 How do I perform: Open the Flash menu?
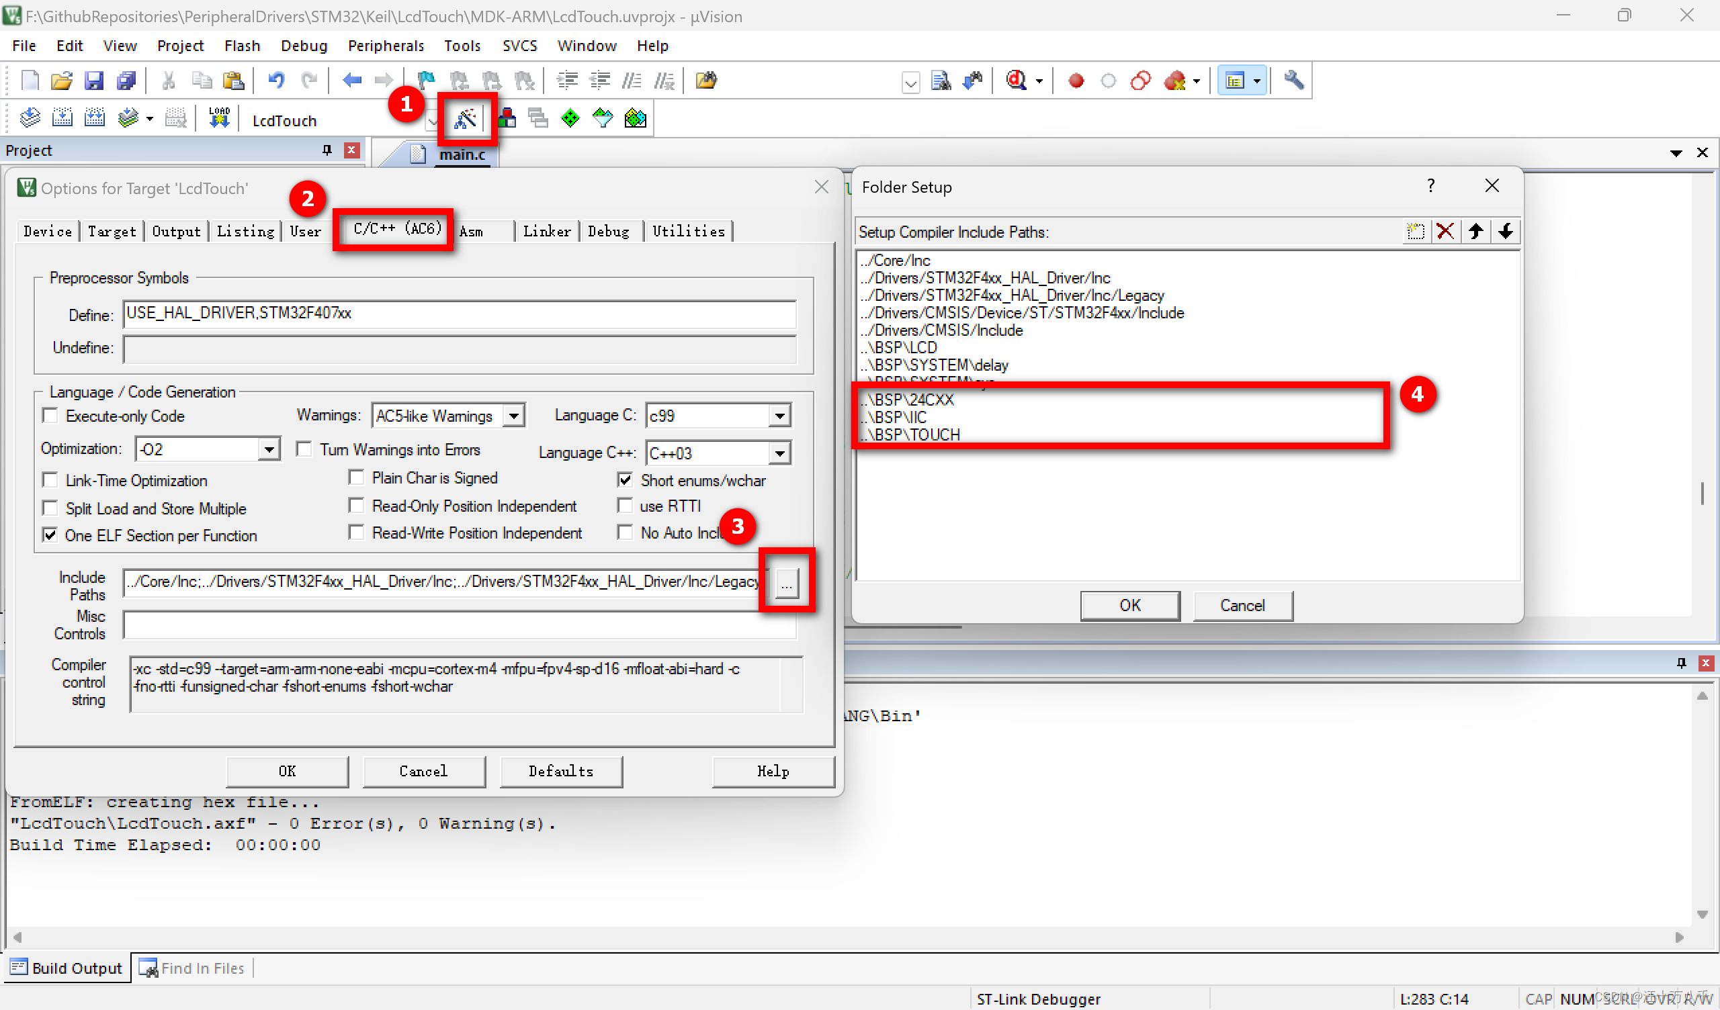click(x=243, y=46)
